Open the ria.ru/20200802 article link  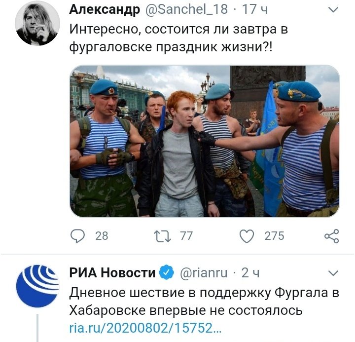point(145,328)
